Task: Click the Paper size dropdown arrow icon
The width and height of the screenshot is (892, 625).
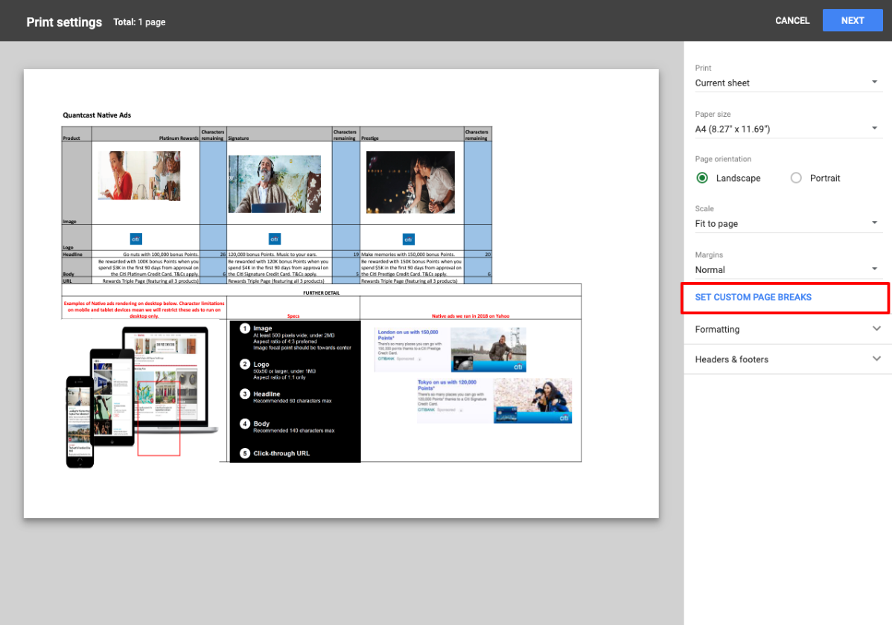Action: click(875, 128)
